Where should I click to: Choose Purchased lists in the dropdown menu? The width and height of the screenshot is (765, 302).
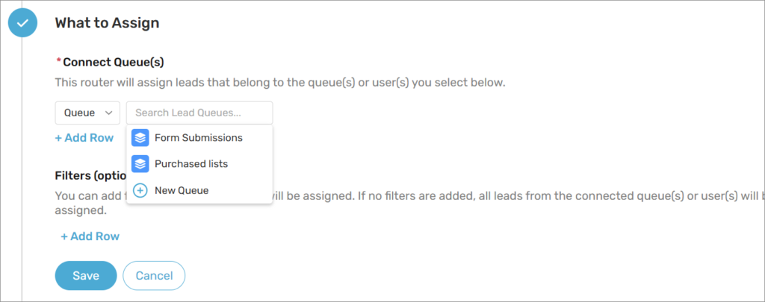pyautogui.click(x=191, y=163)
